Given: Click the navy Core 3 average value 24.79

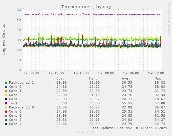Looking at the screenshot, I should [x=127, y=124].
